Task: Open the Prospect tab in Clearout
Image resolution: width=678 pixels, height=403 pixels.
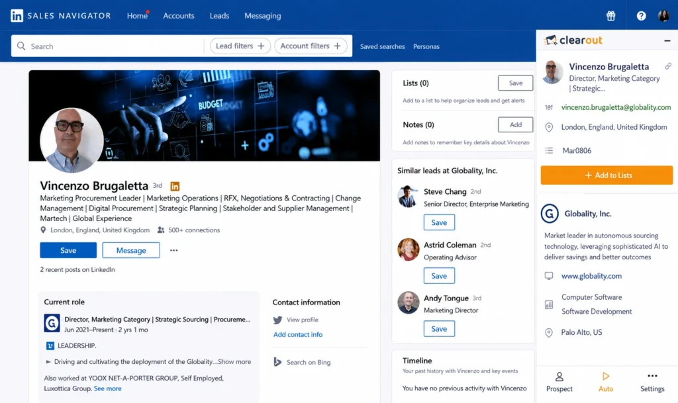Action: tap(559, 382)
